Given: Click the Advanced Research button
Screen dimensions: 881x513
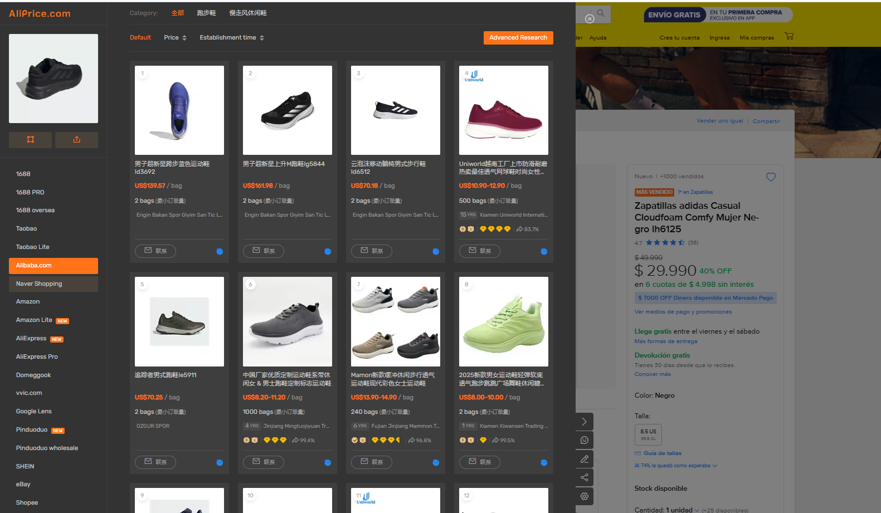Looking at the screenshot, I should click(518, 37).
